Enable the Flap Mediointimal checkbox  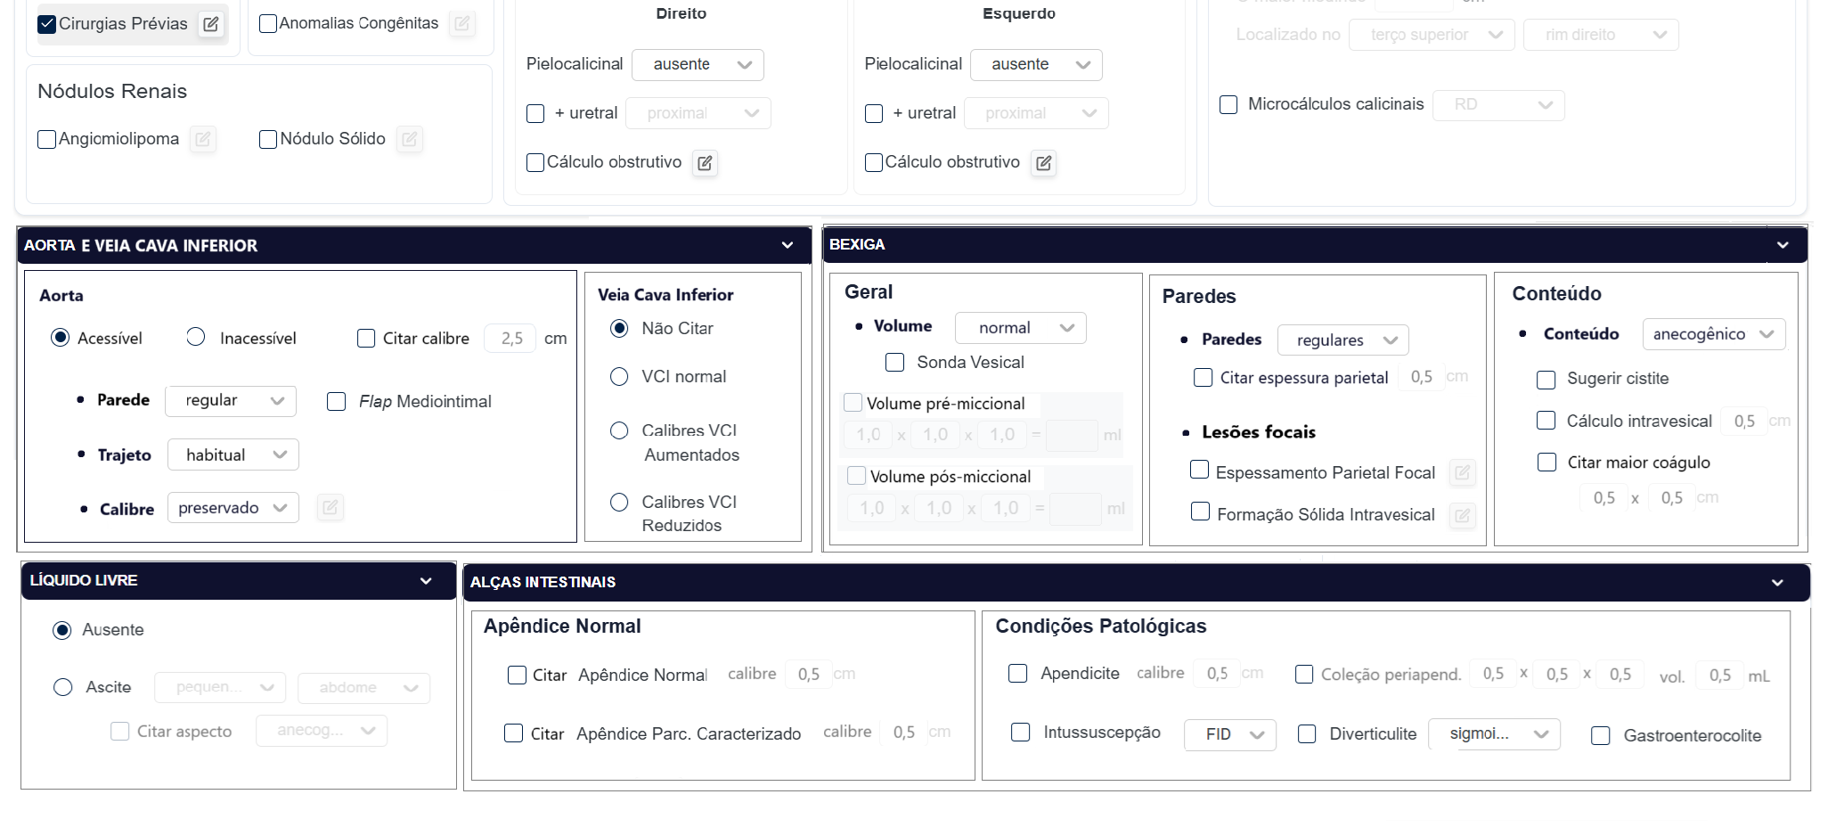(337, 402)
